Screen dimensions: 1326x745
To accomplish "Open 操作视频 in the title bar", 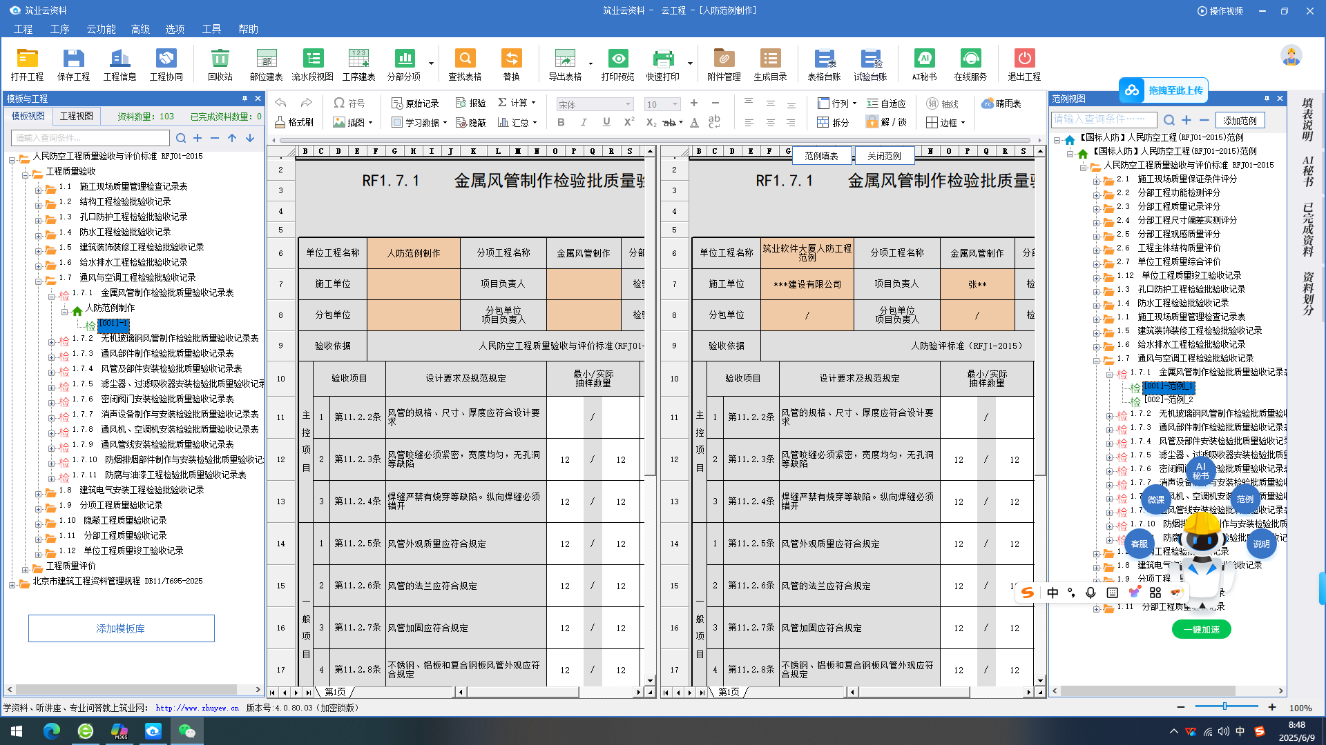I will [1220, 10].
